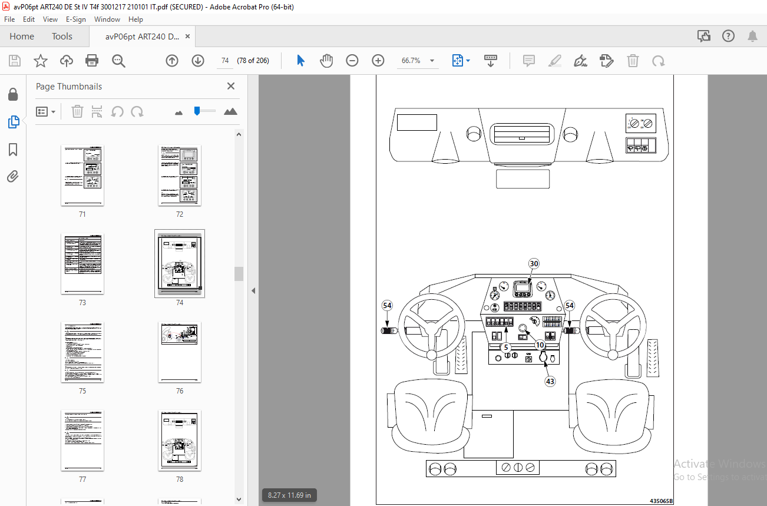Click the Save file icon
Screen dimensions: 767x506
pyautogui.click(x=15, y=61)
